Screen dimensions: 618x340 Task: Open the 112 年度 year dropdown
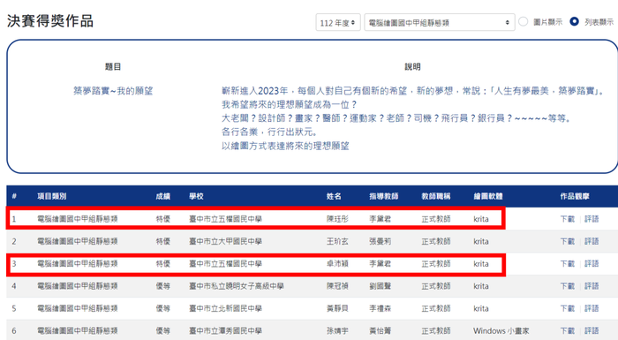pyautogui.click(x=338, y=22)
